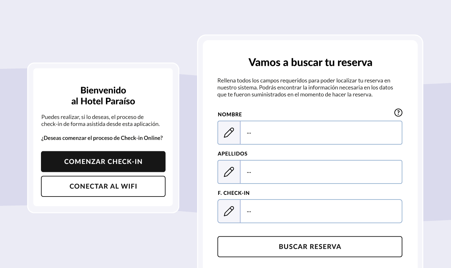
Task: Click the ellipsis placeholder in Apellidos field
Action: [x=249, y=172]
